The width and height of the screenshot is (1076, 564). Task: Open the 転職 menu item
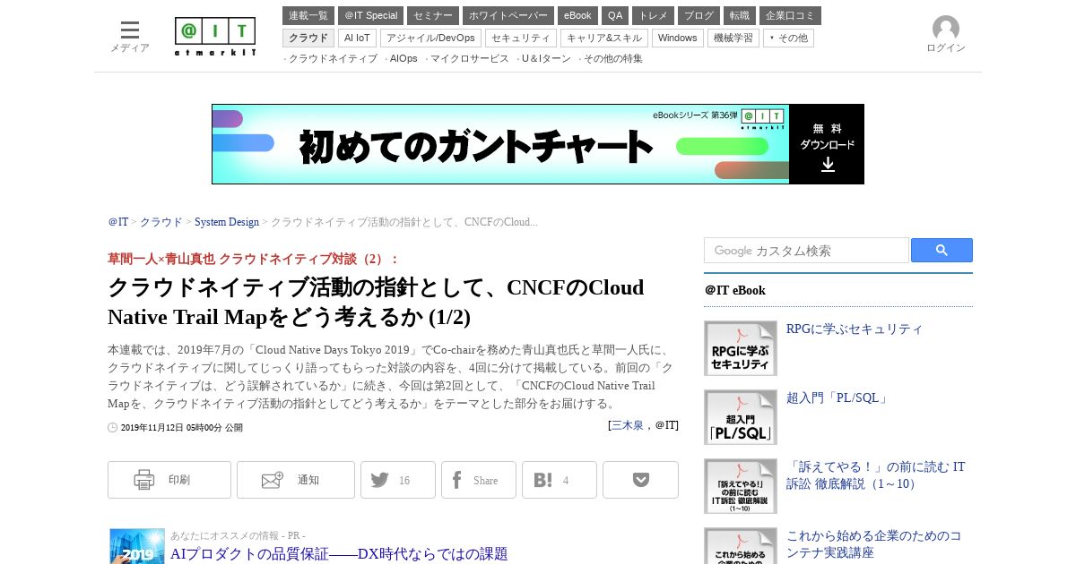tap(740, 16)
